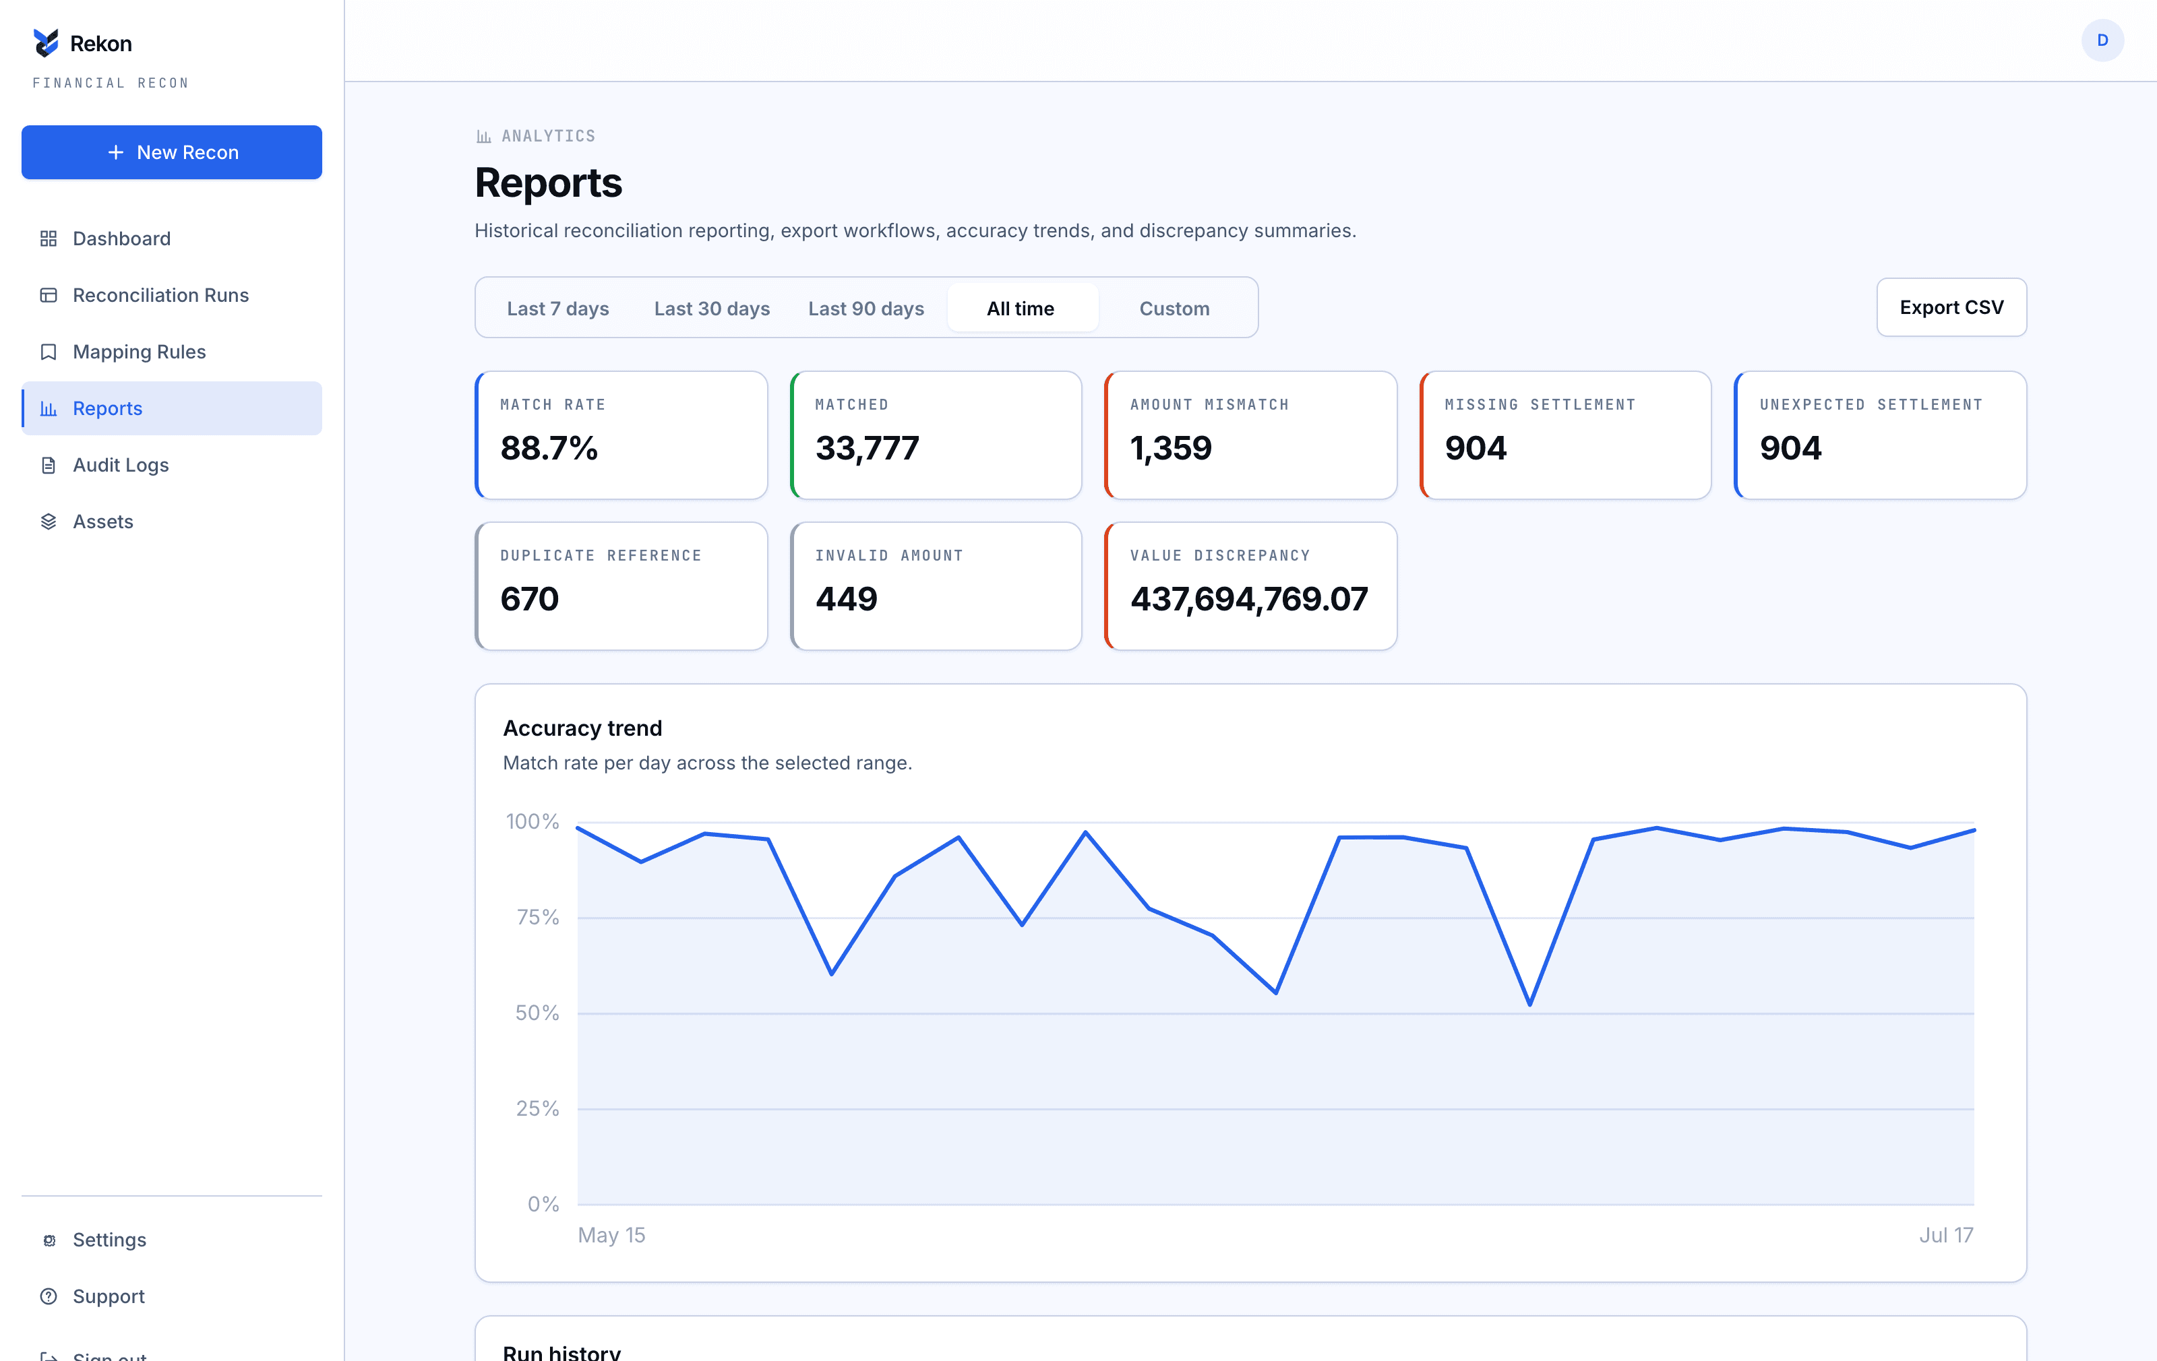Open Reconciliation Runs in sidebar
This screenshot has width=2157, height=1361.
pos(172,294)
